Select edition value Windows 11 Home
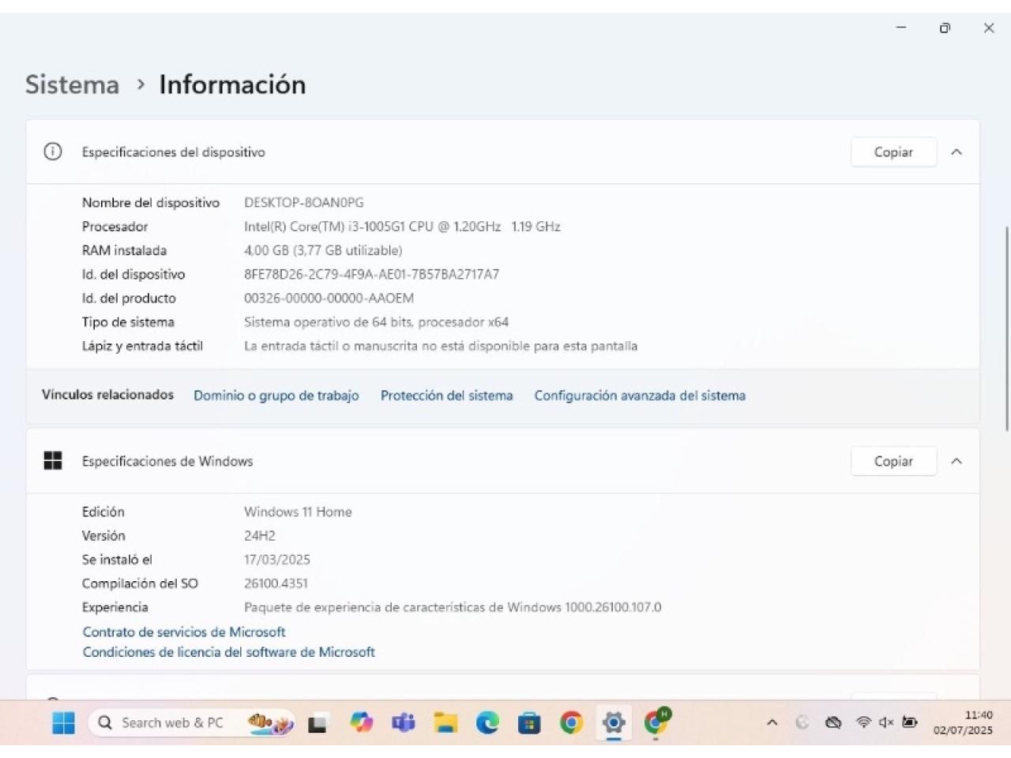The height and width of the screenshot is (758, 1011). coord(298,512)
